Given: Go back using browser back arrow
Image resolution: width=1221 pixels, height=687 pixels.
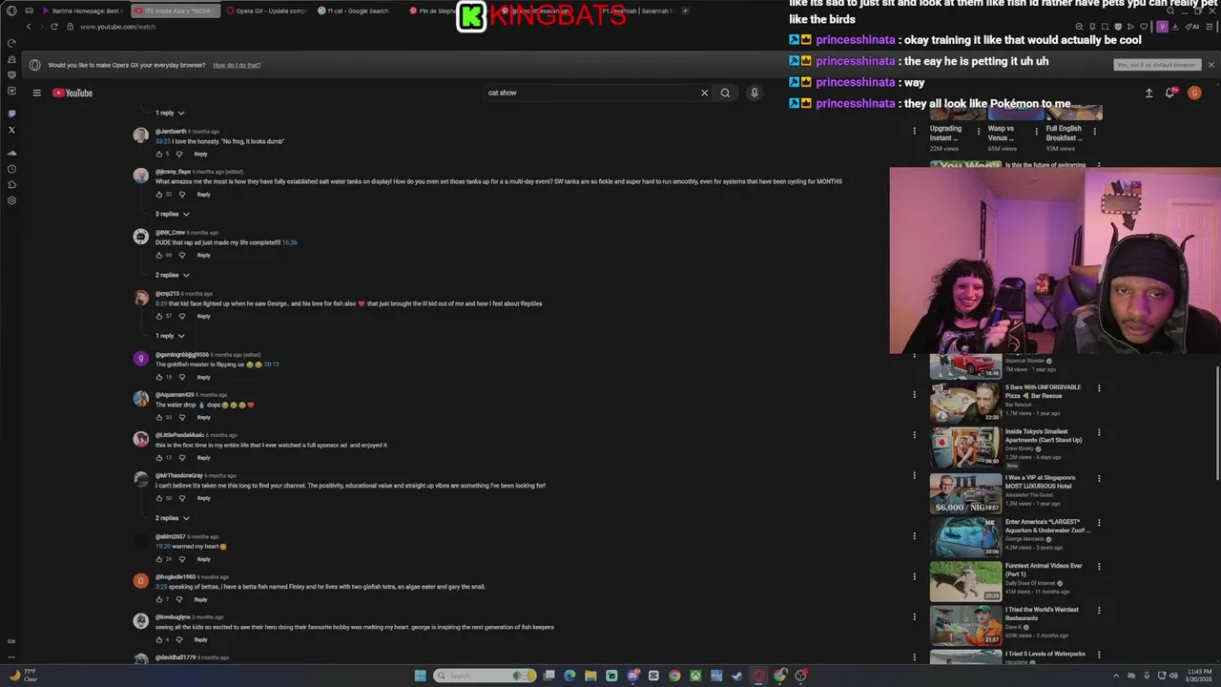Looking at the screenshot, I should tap(28, 27).
